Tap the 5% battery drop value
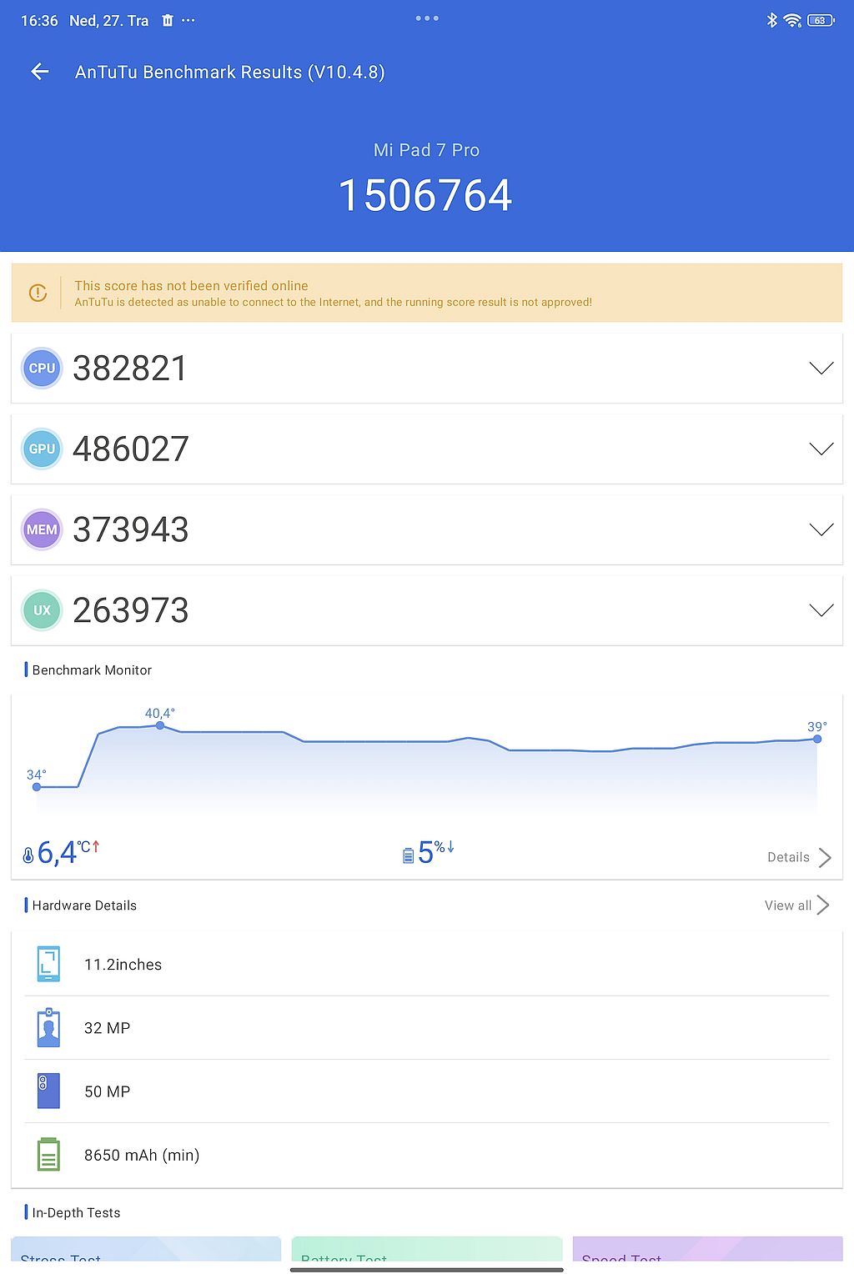 (x=435, y=852)
